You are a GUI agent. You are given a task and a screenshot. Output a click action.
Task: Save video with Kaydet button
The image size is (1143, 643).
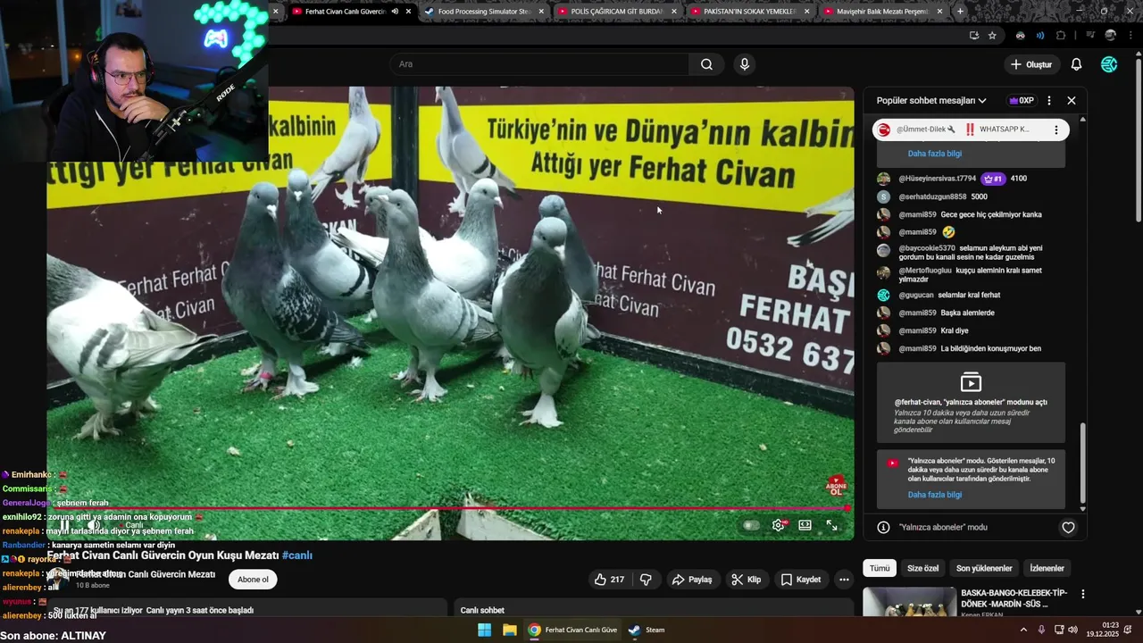(800, 580)
